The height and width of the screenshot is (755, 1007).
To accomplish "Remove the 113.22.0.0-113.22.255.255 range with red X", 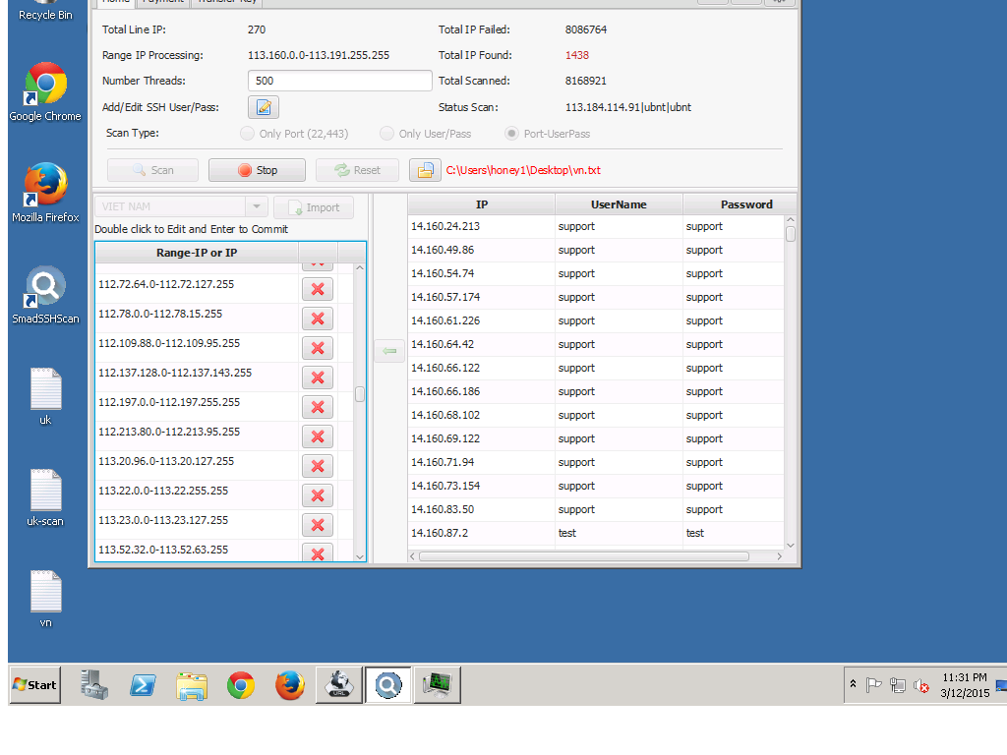I will pyautogui.click(x=318, y=495).
